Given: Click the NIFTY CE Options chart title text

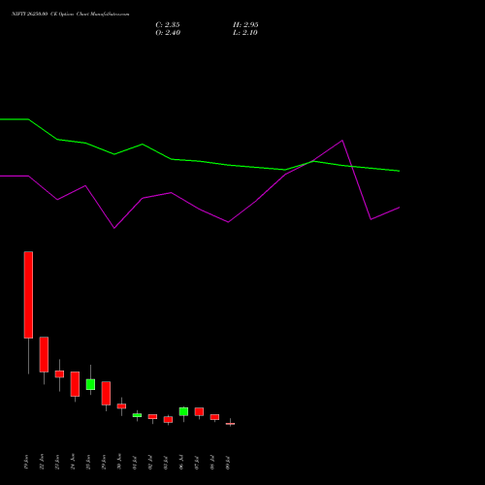Looking at the screenshot, I should click(x=71, y=15).
